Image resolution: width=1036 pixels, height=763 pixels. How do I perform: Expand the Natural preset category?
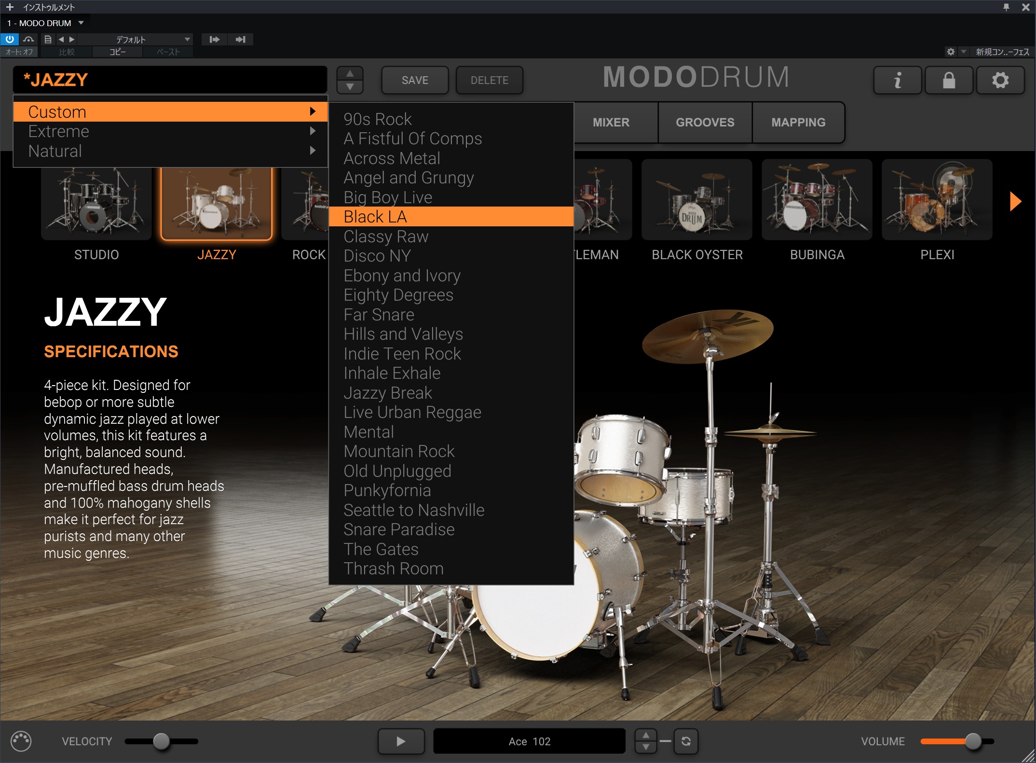171,151
